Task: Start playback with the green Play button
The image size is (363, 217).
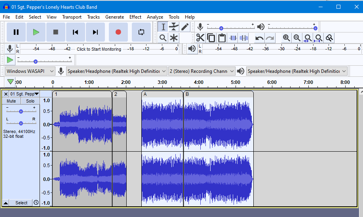Action: 36,32
